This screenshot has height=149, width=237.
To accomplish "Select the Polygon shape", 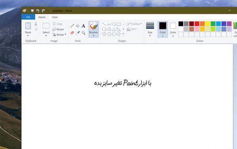I will (x=109, y=29).
